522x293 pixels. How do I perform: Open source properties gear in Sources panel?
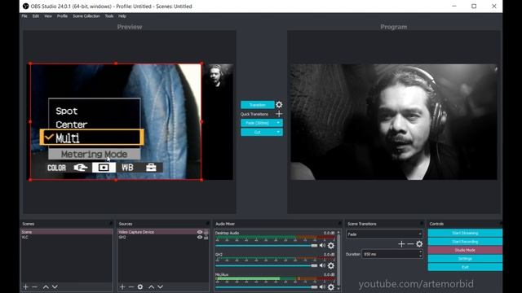(x=140, y=286)
